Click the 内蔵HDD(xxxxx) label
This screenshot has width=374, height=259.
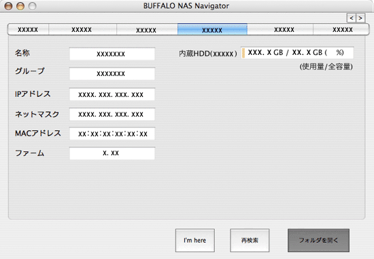tap(208, 54)
